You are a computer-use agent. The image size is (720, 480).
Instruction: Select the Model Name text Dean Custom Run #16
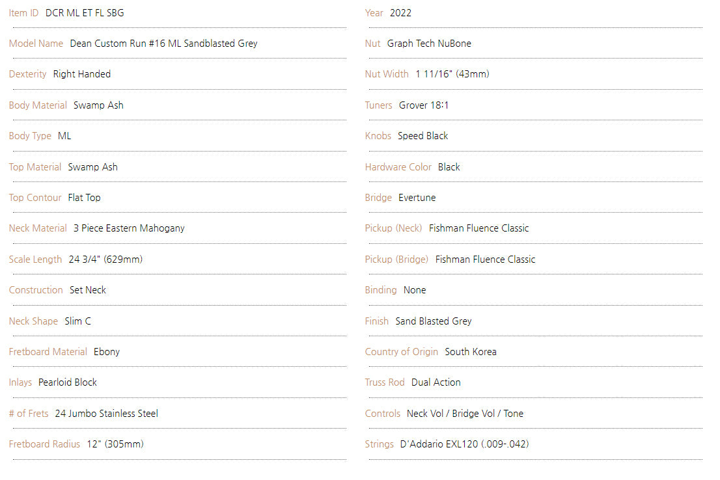117,44
